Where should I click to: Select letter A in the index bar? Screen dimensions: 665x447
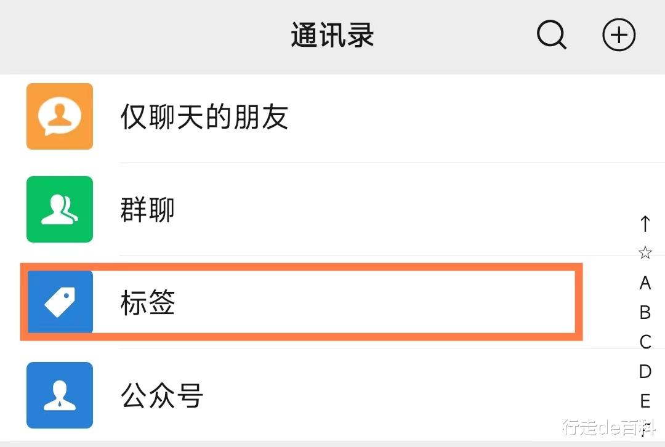pos(645,283)
